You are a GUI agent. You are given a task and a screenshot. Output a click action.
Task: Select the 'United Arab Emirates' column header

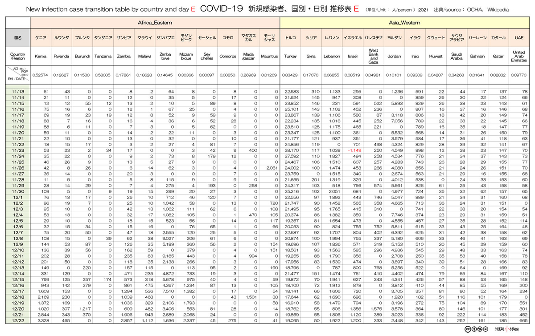click(519, 57)
